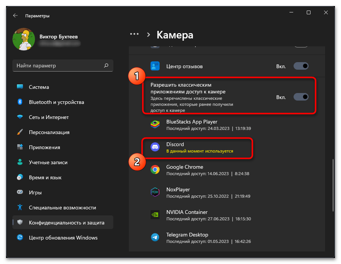Screen dimensions: 341x264
Task: Click the NoxPlayer icon
Action: pos(155,192)
